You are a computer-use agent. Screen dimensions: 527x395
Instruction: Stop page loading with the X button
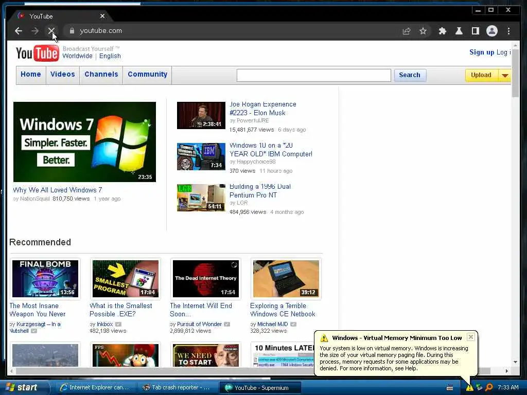[51, 31]
